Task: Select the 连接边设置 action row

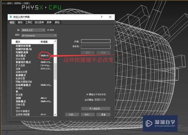Action: pyautogui.click(x=33, y=72)
